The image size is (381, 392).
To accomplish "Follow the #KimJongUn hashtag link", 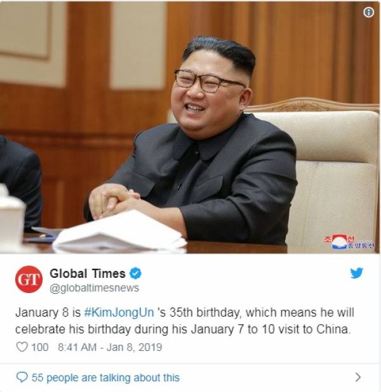I will click(119, 313).
